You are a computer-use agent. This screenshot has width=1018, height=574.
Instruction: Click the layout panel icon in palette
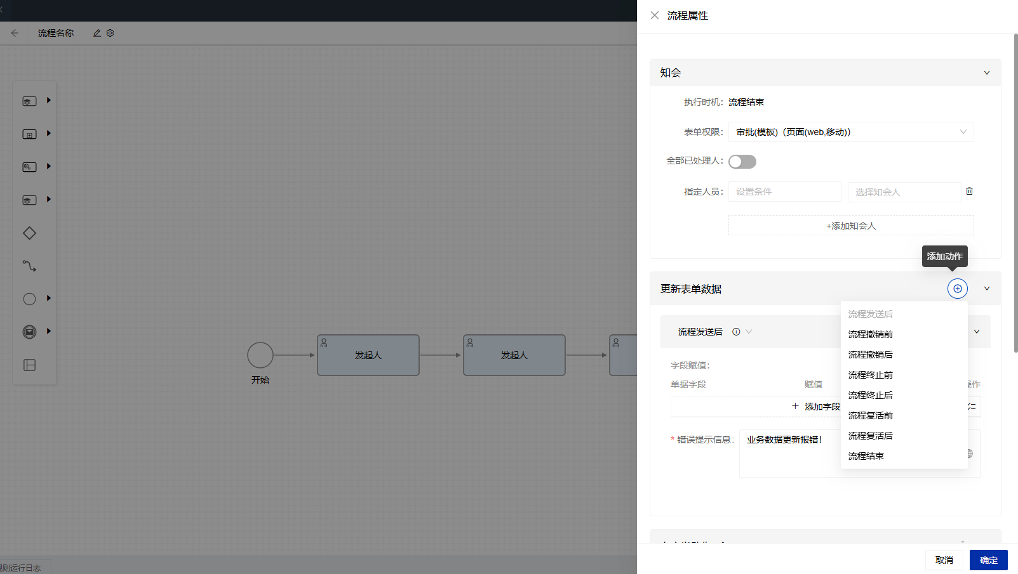[29, 365]
